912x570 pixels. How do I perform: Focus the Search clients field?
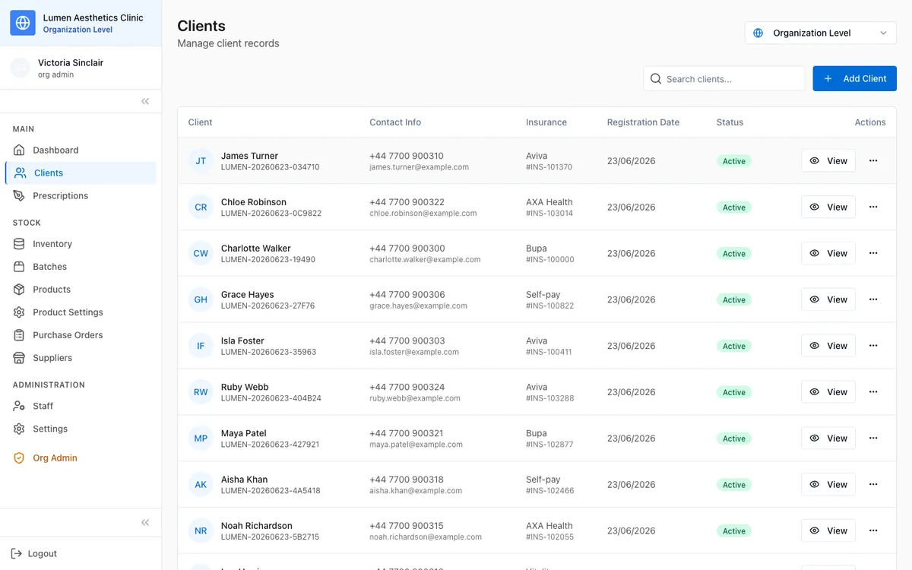[x=724, y=78]
